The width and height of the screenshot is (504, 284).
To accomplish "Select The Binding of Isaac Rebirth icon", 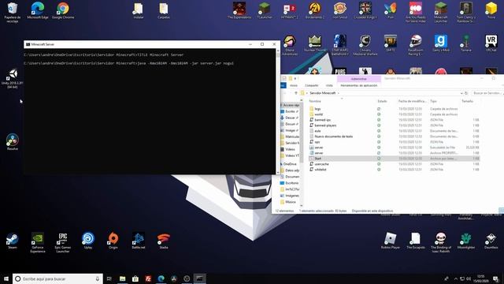I will [x=441, y=242].
